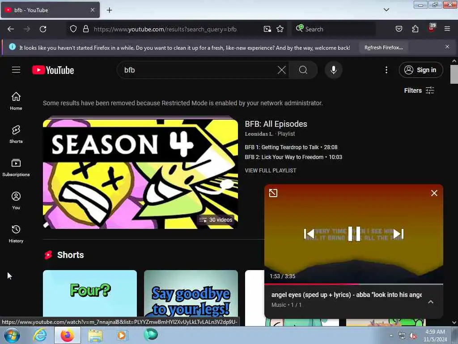Open the Say goodbye to your legs short
The image size is (458, 344).
click(x=191, y=293)
